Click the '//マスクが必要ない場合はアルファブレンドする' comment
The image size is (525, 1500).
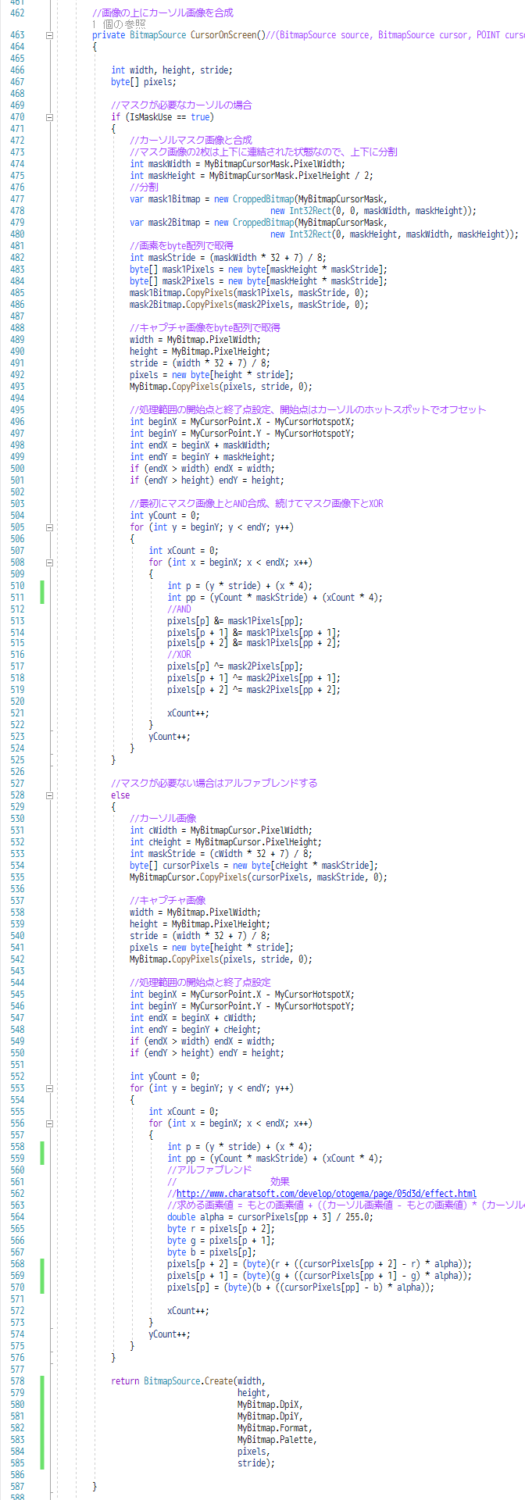coord(214,784)
